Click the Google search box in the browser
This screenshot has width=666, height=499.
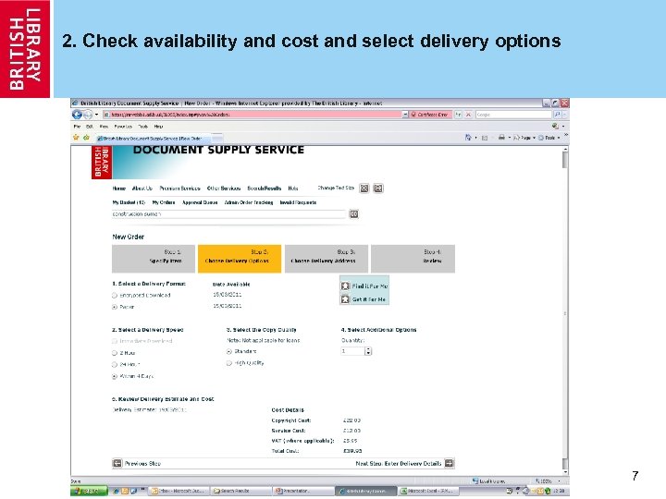(x=513, y=115)
